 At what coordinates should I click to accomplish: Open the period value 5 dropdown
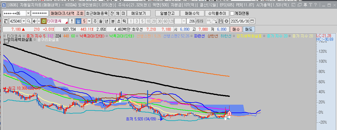coord(89,21)
